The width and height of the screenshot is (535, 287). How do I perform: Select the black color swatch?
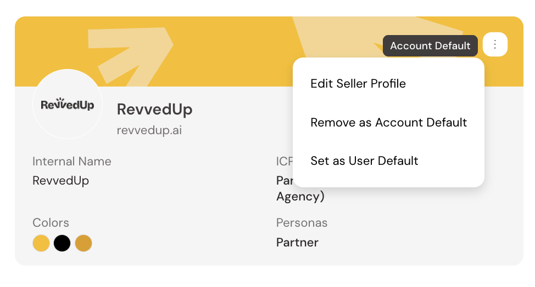(62, 243)
